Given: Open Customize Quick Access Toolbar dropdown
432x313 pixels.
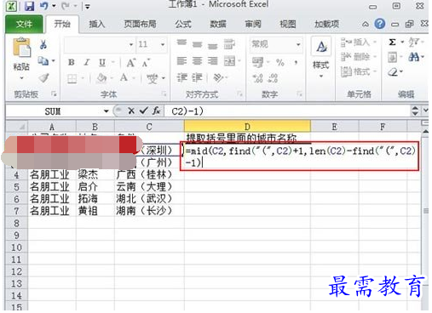Looking at the screenshot, I should 88,6.
